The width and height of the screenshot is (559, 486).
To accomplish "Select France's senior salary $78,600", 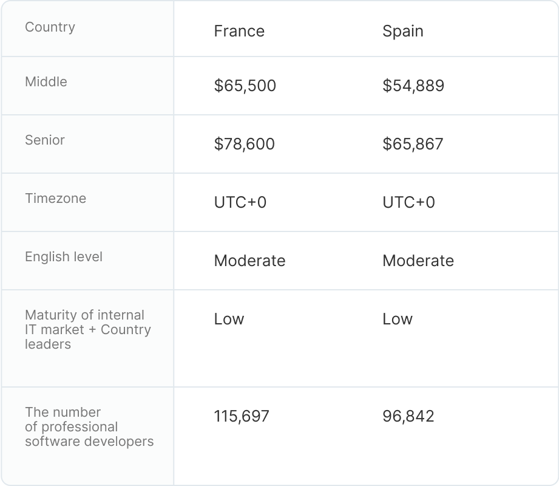I will [x=244, y=144].
